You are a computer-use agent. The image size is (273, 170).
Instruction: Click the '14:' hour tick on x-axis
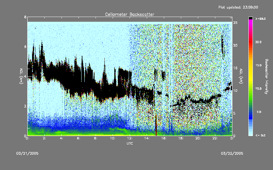147,138
